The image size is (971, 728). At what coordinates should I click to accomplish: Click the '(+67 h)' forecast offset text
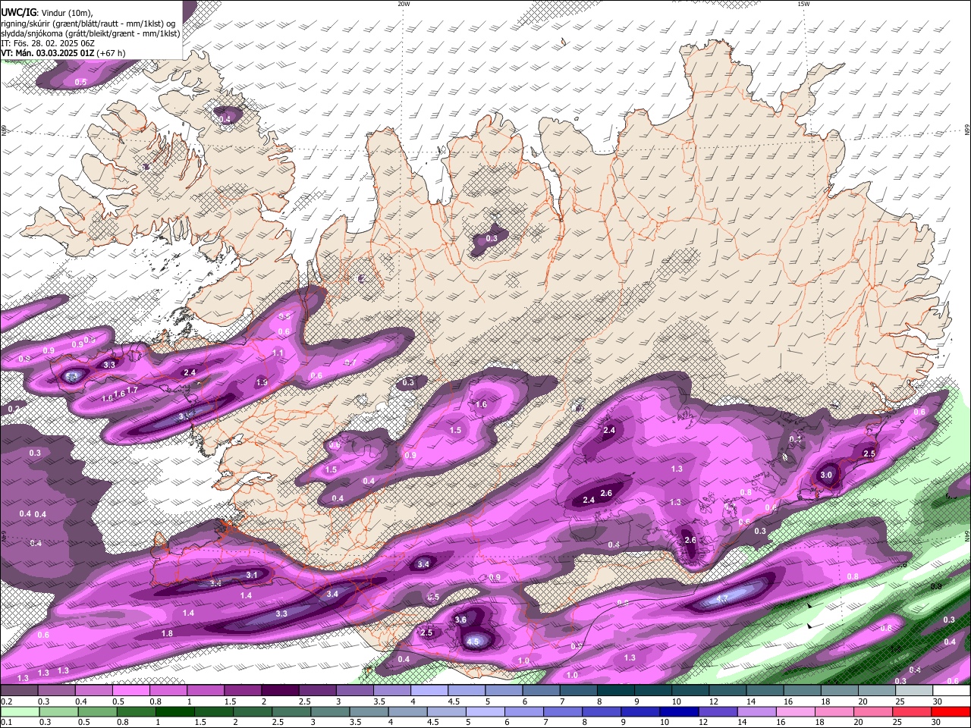coord(112,53)
